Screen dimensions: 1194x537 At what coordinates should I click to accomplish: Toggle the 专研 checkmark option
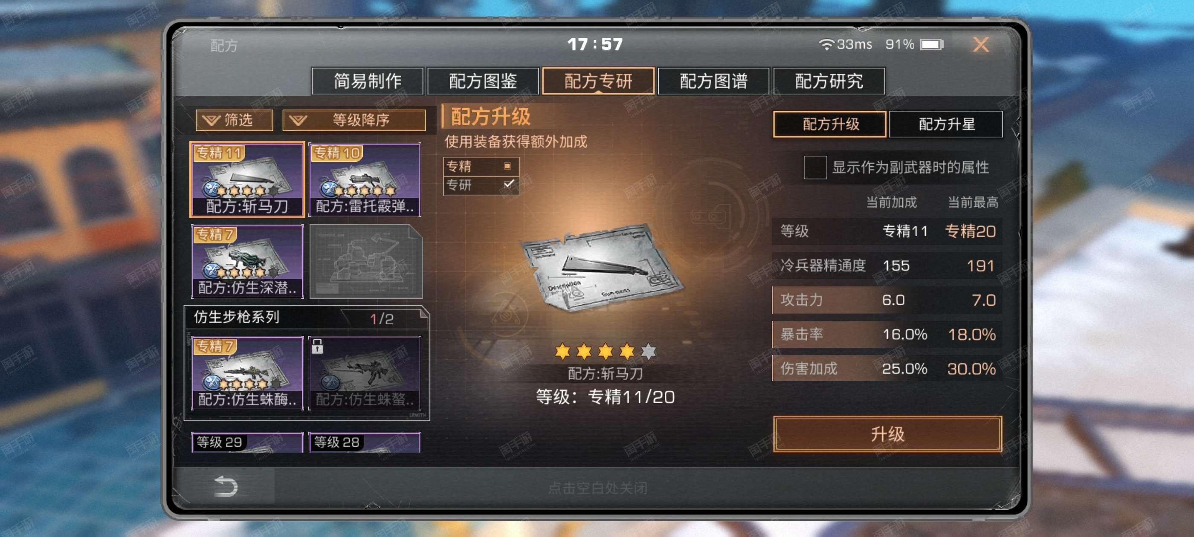(481, 185)
